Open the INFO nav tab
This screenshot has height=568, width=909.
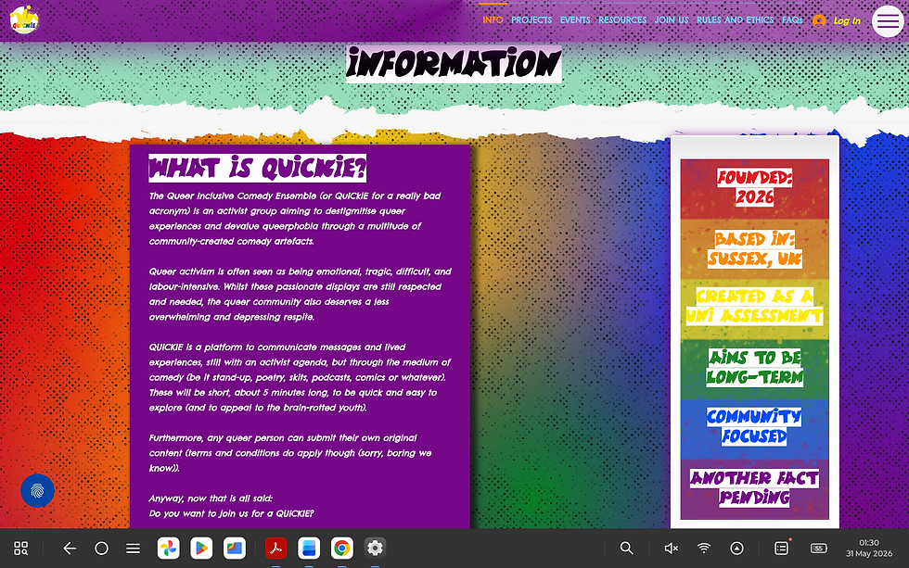click(x=493, y=19)
